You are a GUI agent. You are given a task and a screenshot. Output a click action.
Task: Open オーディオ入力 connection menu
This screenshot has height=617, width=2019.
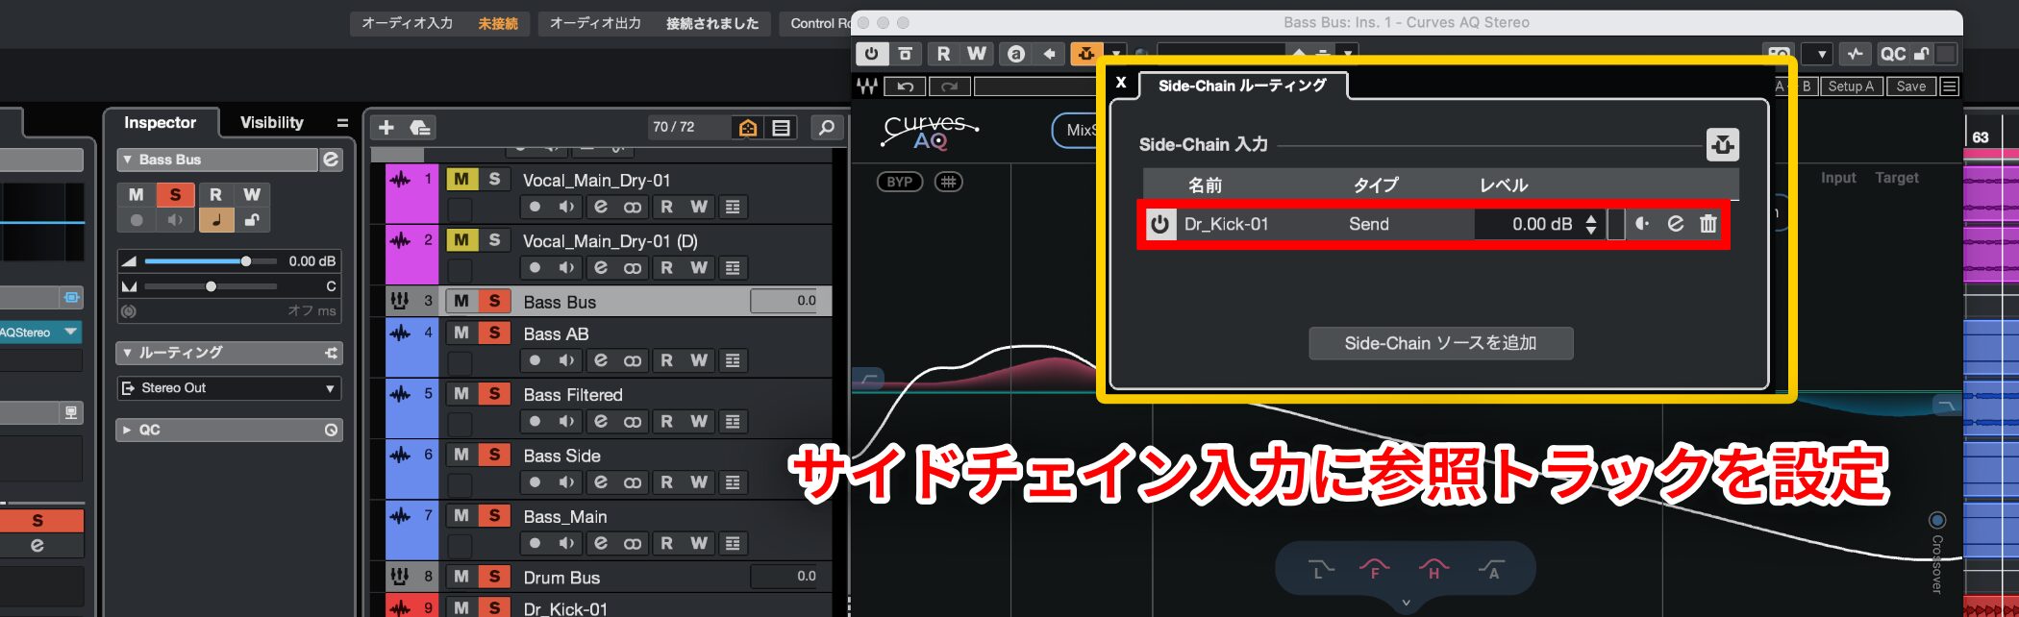click(x=439, y=23)
